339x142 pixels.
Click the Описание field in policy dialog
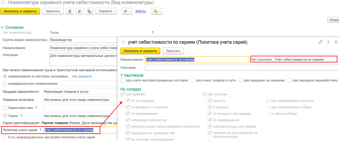pyautogui.click(x=242, y=68)
